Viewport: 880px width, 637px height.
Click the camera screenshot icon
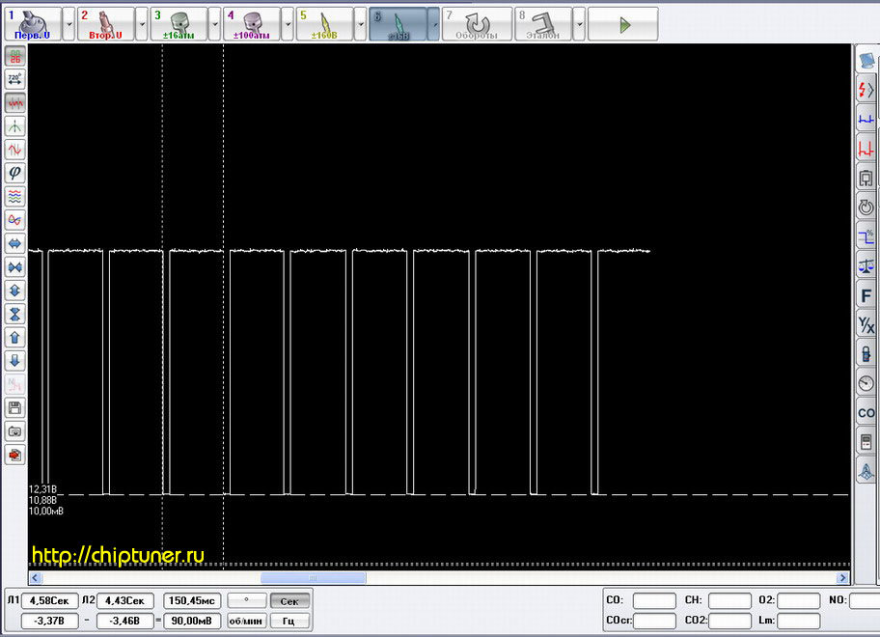(x=15, y=431)
